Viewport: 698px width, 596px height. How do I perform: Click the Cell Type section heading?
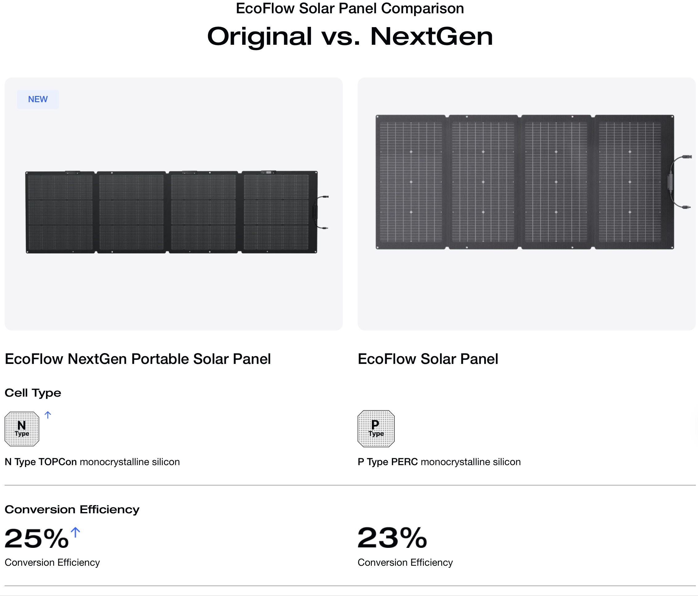[x=33, y=393]
